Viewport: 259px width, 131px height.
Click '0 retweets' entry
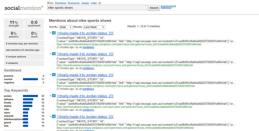click(24, 63)
